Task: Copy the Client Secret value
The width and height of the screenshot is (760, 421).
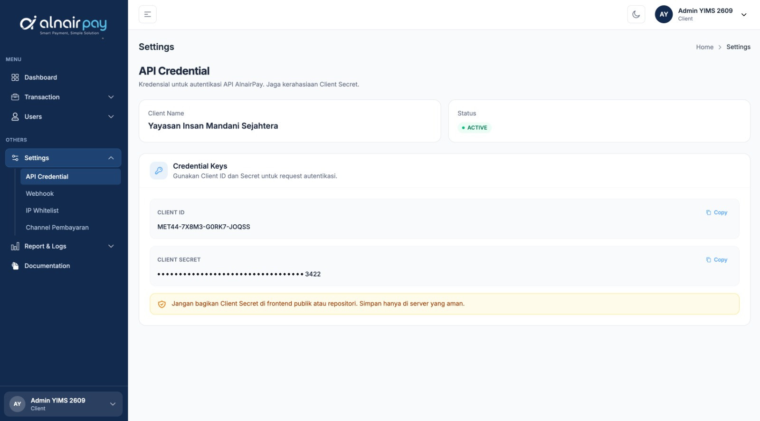Action: point(717,260)
